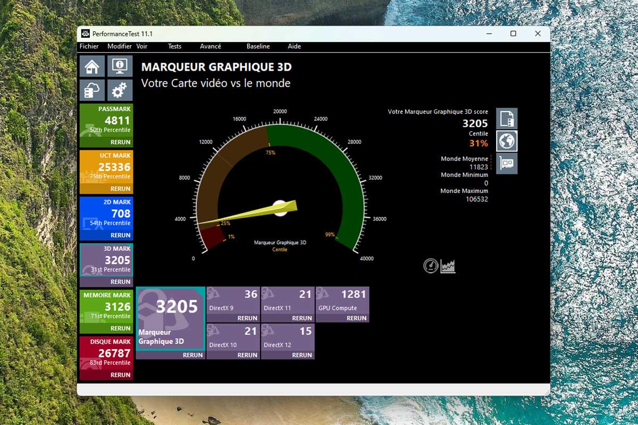Rerun the Memoire Mark test
The image size is (638, 425).
click(121, 328)
